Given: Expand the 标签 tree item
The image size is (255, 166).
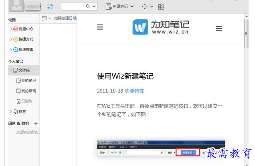Looking at the screenshot, I should coord(11,111).
